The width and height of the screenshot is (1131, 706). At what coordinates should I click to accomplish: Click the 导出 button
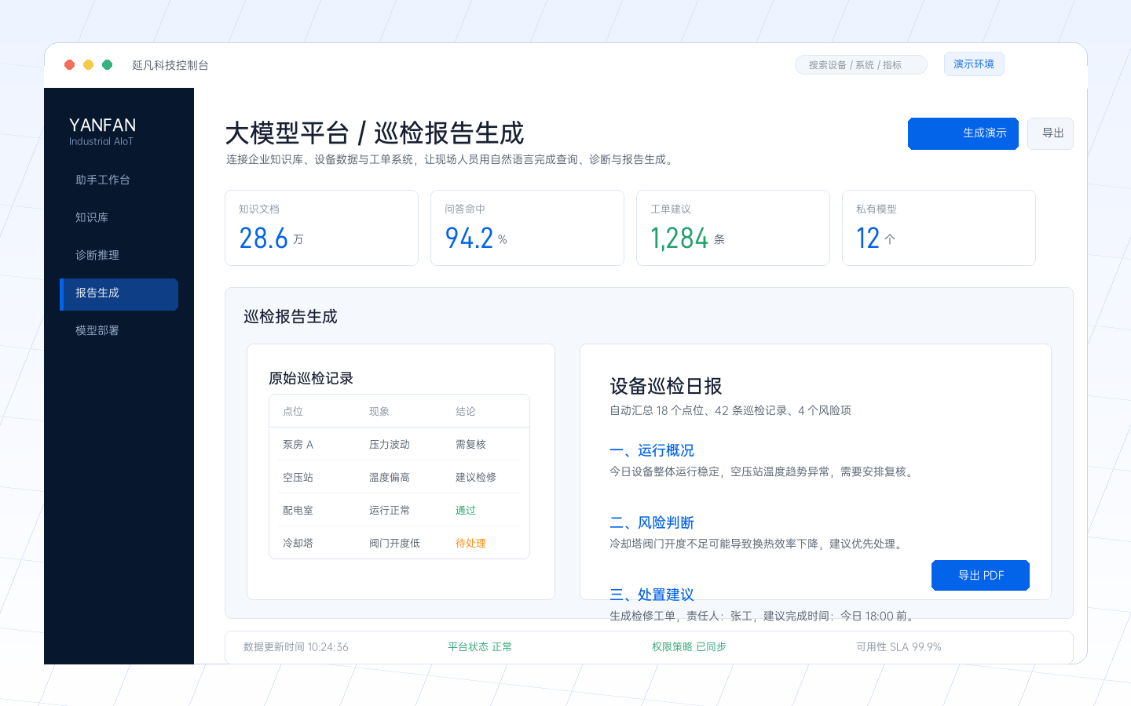1050,133
